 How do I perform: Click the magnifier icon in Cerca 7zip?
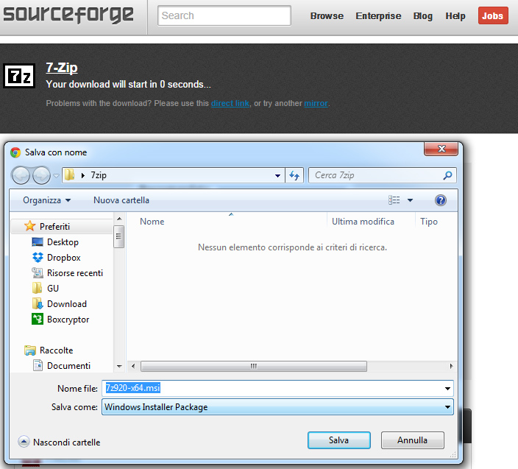click(447, 175)
